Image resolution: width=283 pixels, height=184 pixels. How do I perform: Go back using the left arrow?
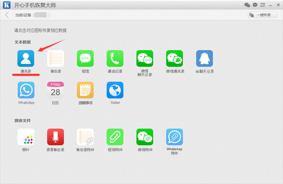click(x=7, y=15)
